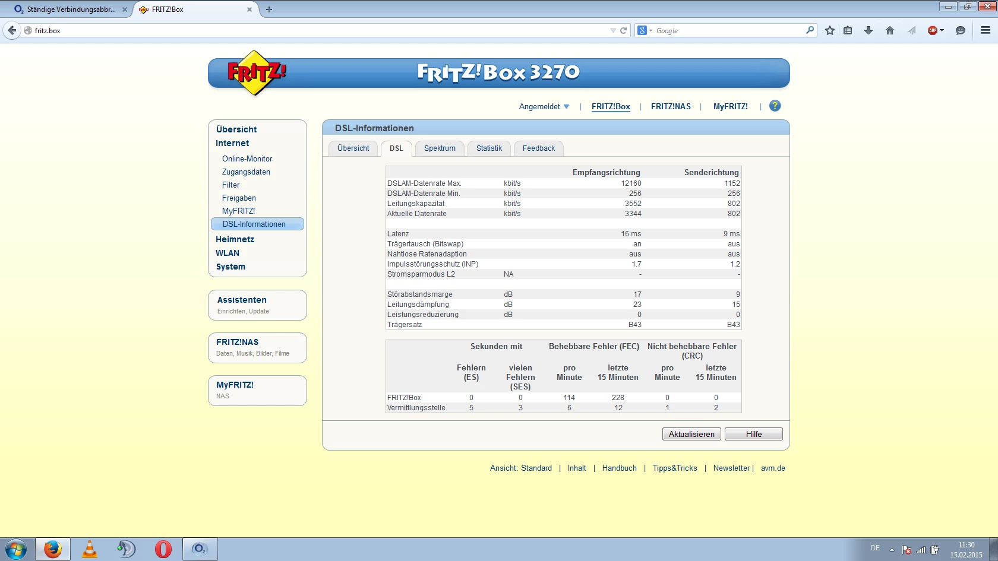Open the chat smiley toolbar icon

[961, 30]
